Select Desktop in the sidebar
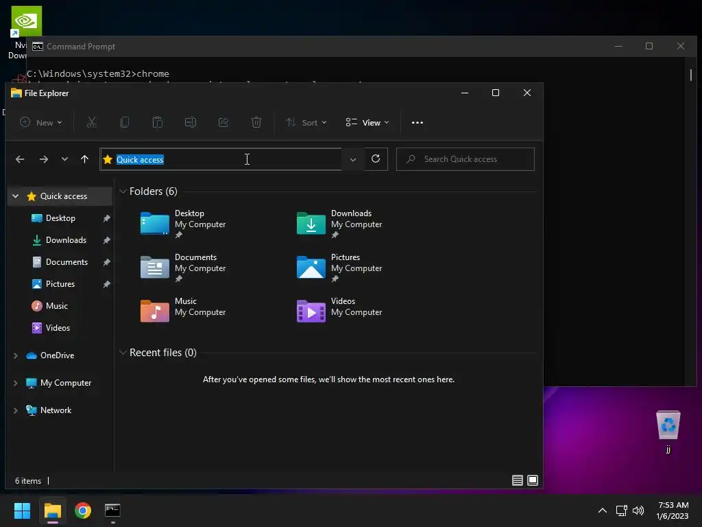702x527 pixels. [60, 218]
